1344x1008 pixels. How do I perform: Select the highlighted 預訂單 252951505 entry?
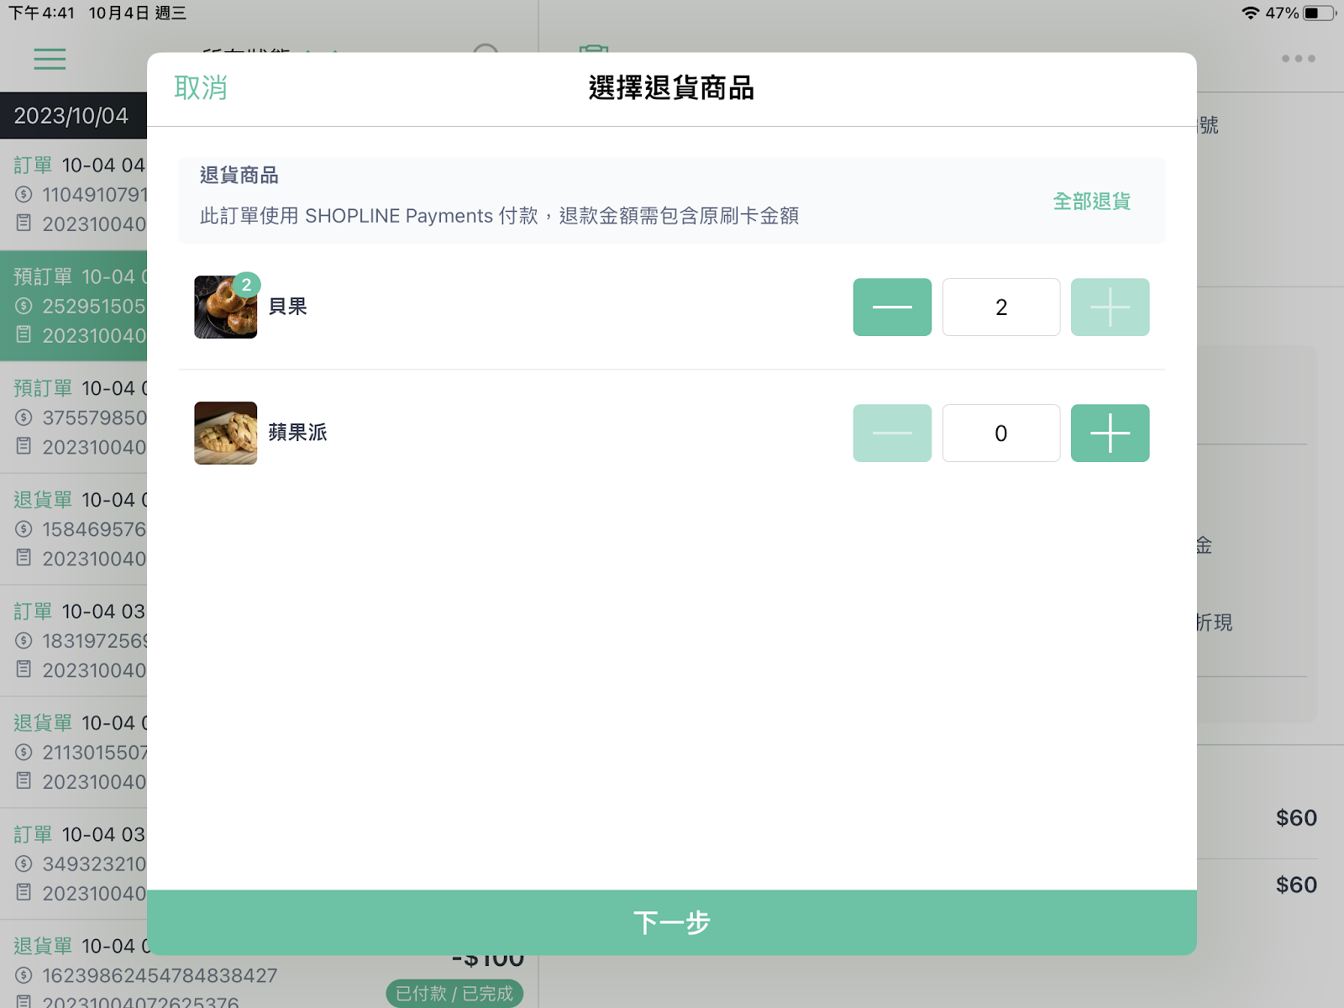tap(74, 306)
